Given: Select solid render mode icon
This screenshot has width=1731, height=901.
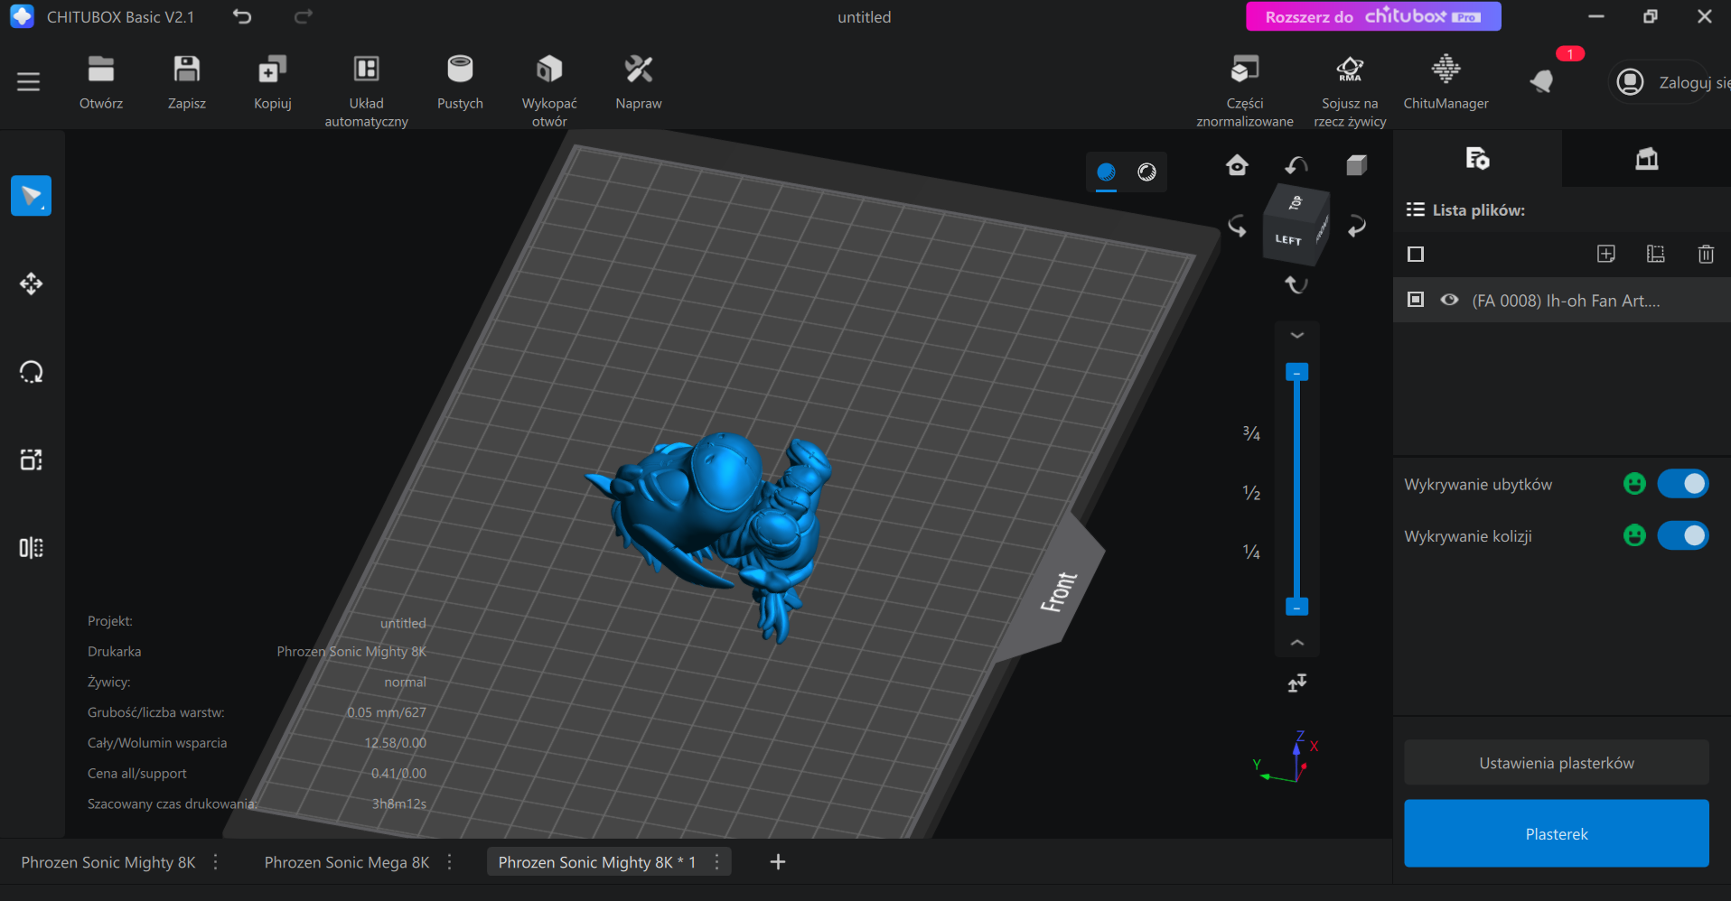Looking at the screenshot, I should [x=1106, y=172].
